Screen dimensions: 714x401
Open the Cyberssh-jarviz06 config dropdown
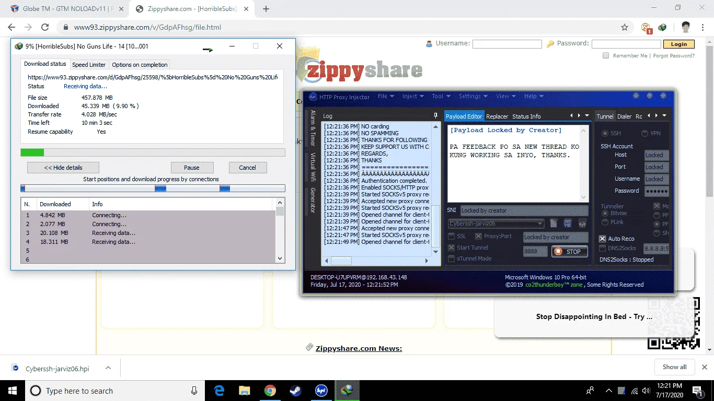coord(496,223)
